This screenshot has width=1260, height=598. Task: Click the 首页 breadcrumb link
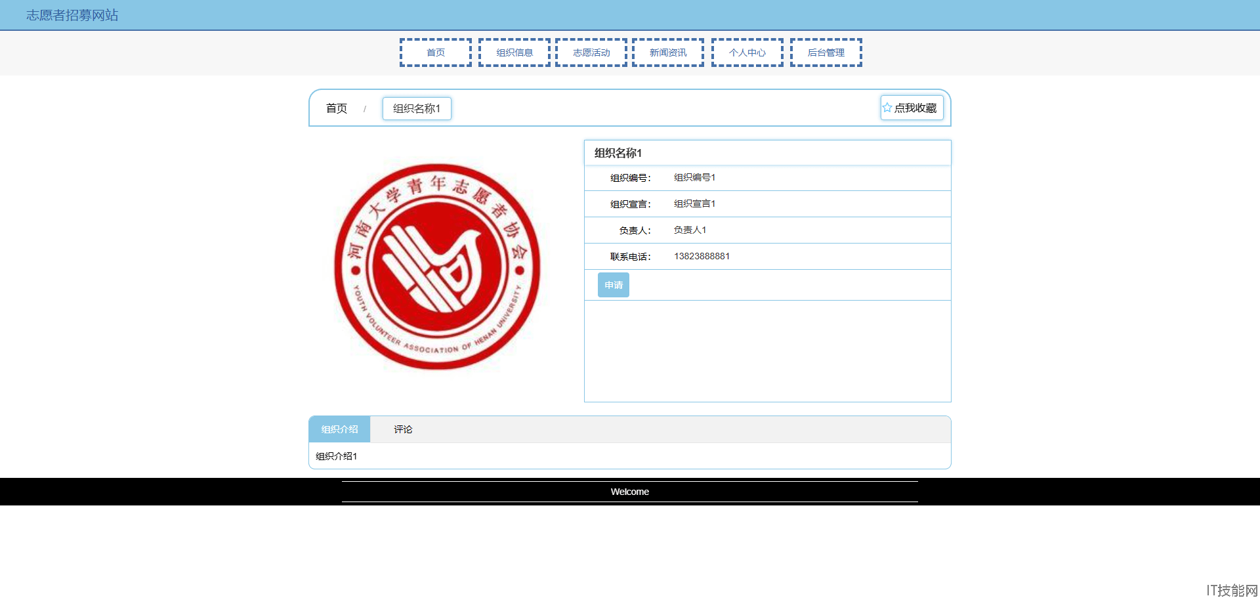(337, 108)
